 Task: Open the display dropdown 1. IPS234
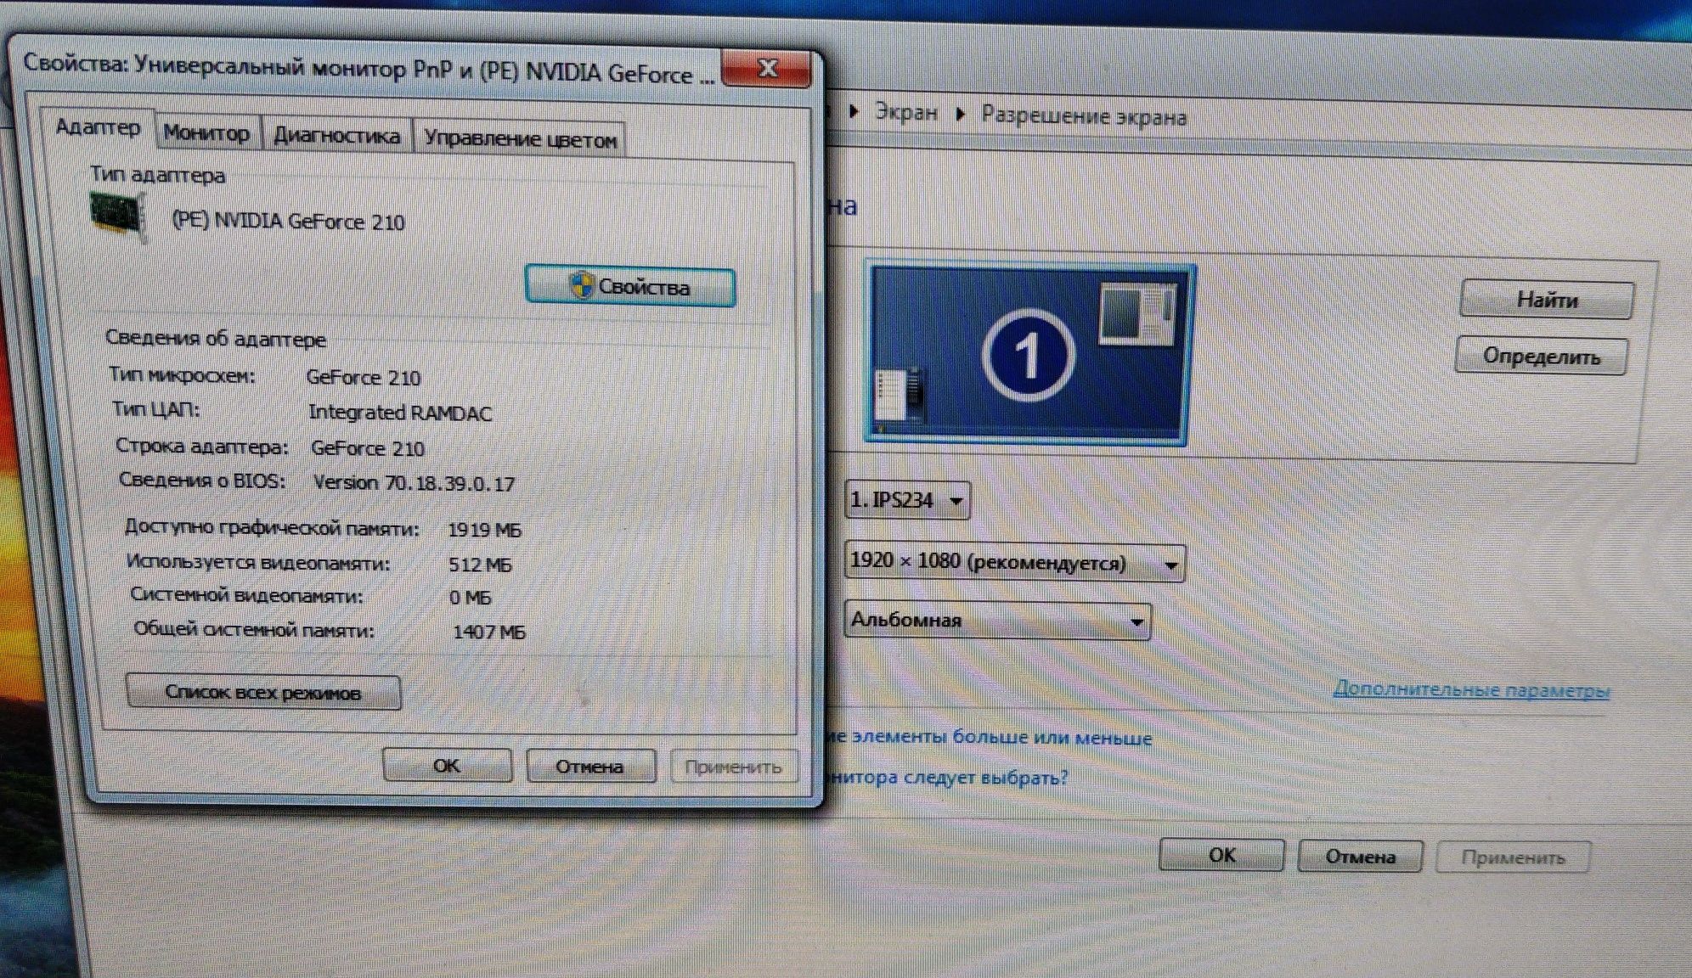(x=907, y=500)
